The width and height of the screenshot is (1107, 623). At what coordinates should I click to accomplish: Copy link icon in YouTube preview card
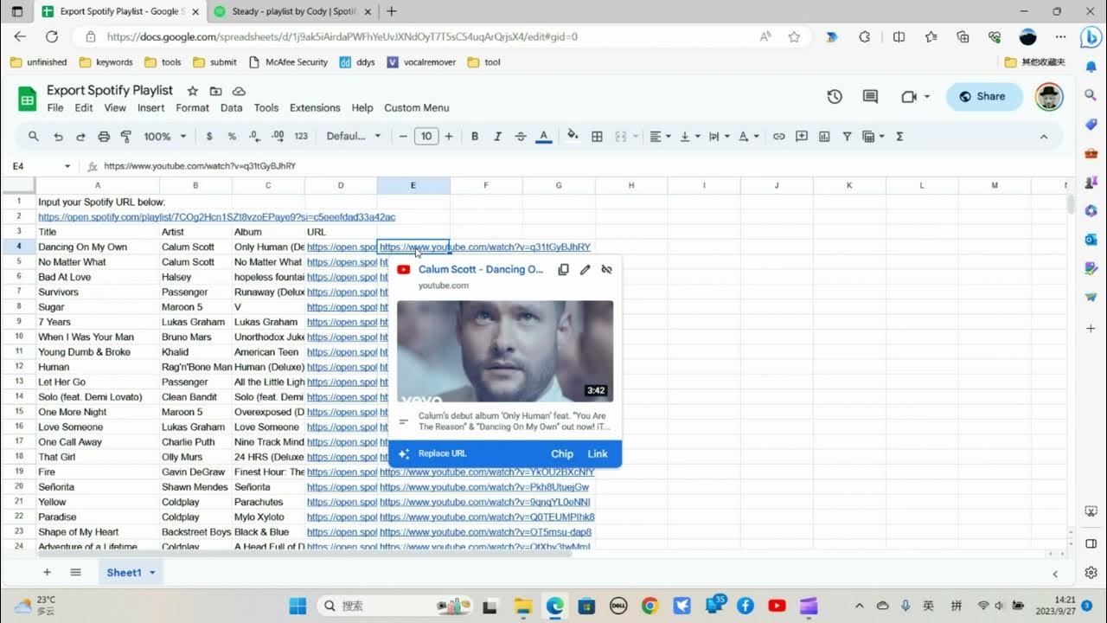(563, 270)
